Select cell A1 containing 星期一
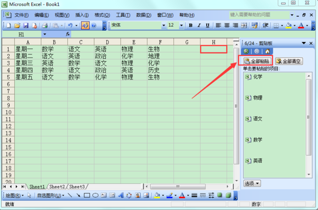The height and width of the screenshot is (210, 318). (28, 49)
